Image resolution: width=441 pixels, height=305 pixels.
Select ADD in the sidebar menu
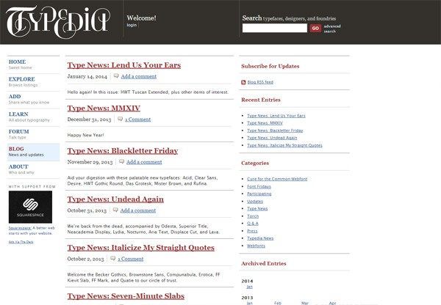pyautogui.click(x=15, y=97)
